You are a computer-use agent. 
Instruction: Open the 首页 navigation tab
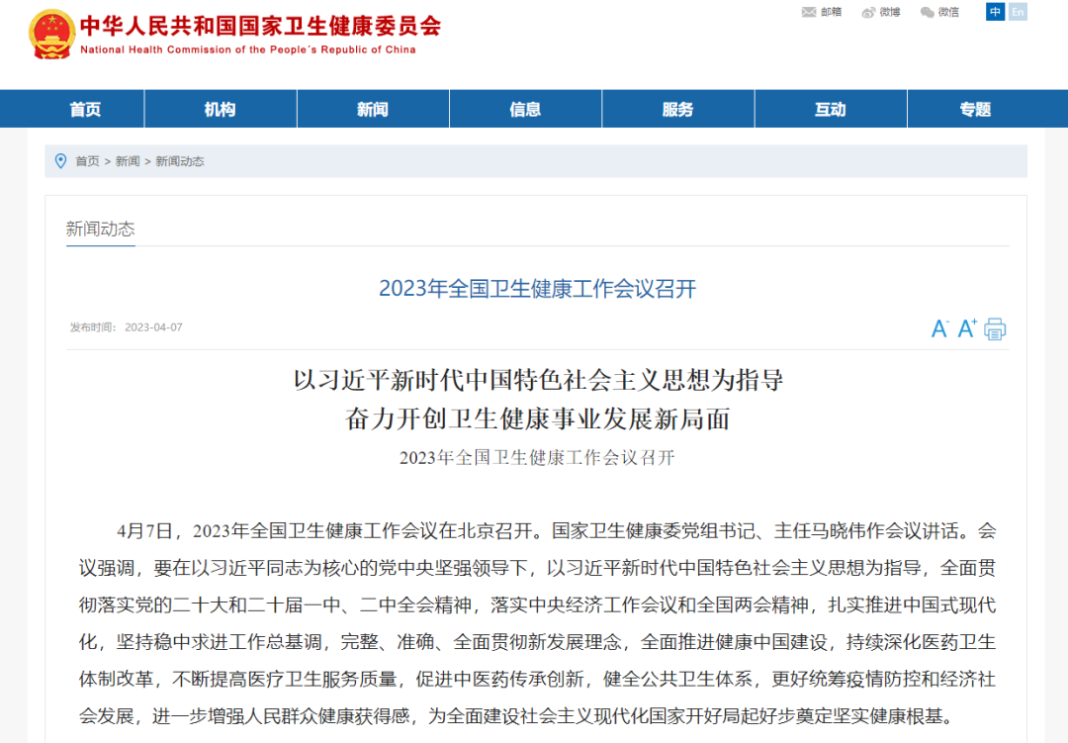(84, 110)
